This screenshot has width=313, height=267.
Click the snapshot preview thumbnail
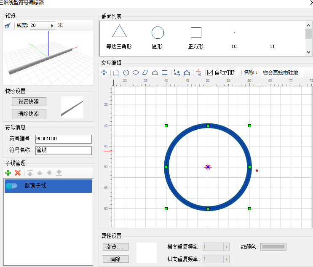[x=72, y=107]
